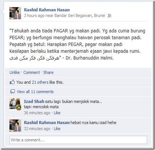
Task: Open Rashid's avatar in the reply comment
Action: point(15,126)
